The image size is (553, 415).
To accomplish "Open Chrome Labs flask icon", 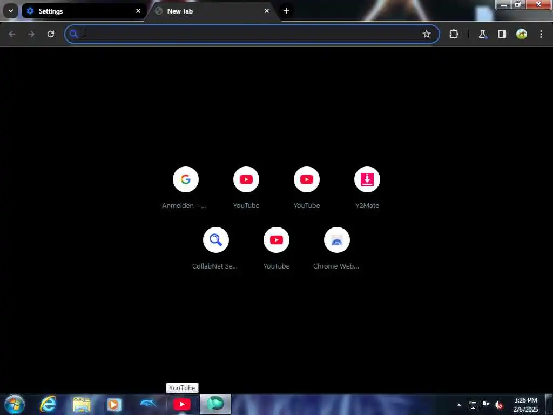I will (482, 34).
